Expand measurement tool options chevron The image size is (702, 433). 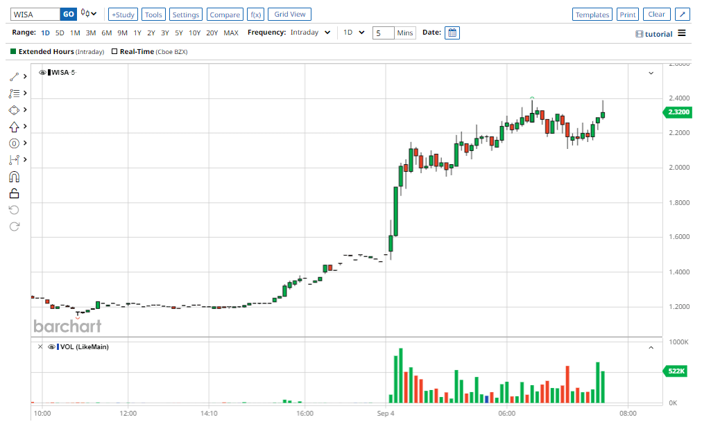click(x=25, y=160)
